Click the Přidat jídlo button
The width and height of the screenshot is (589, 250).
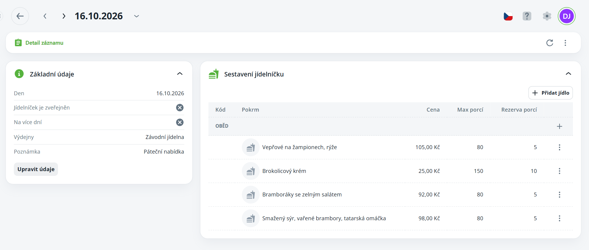coord(551,93)
